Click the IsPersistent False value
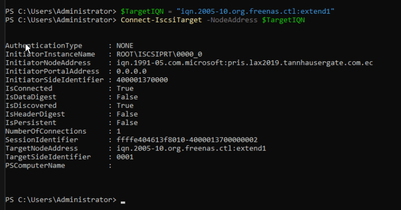 pyautogui.click(x=126, y=122)
